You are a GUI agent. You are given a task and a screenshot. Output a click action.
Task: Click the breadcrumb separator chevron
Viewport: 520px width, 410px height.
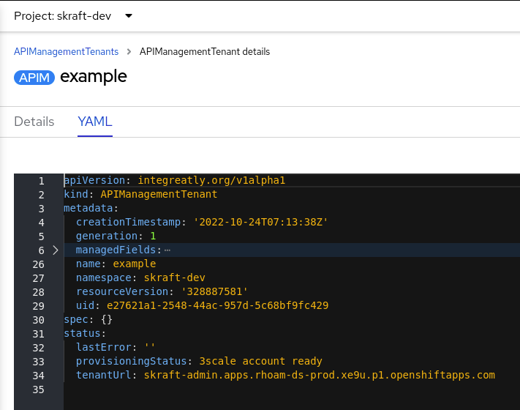[129, 51]
